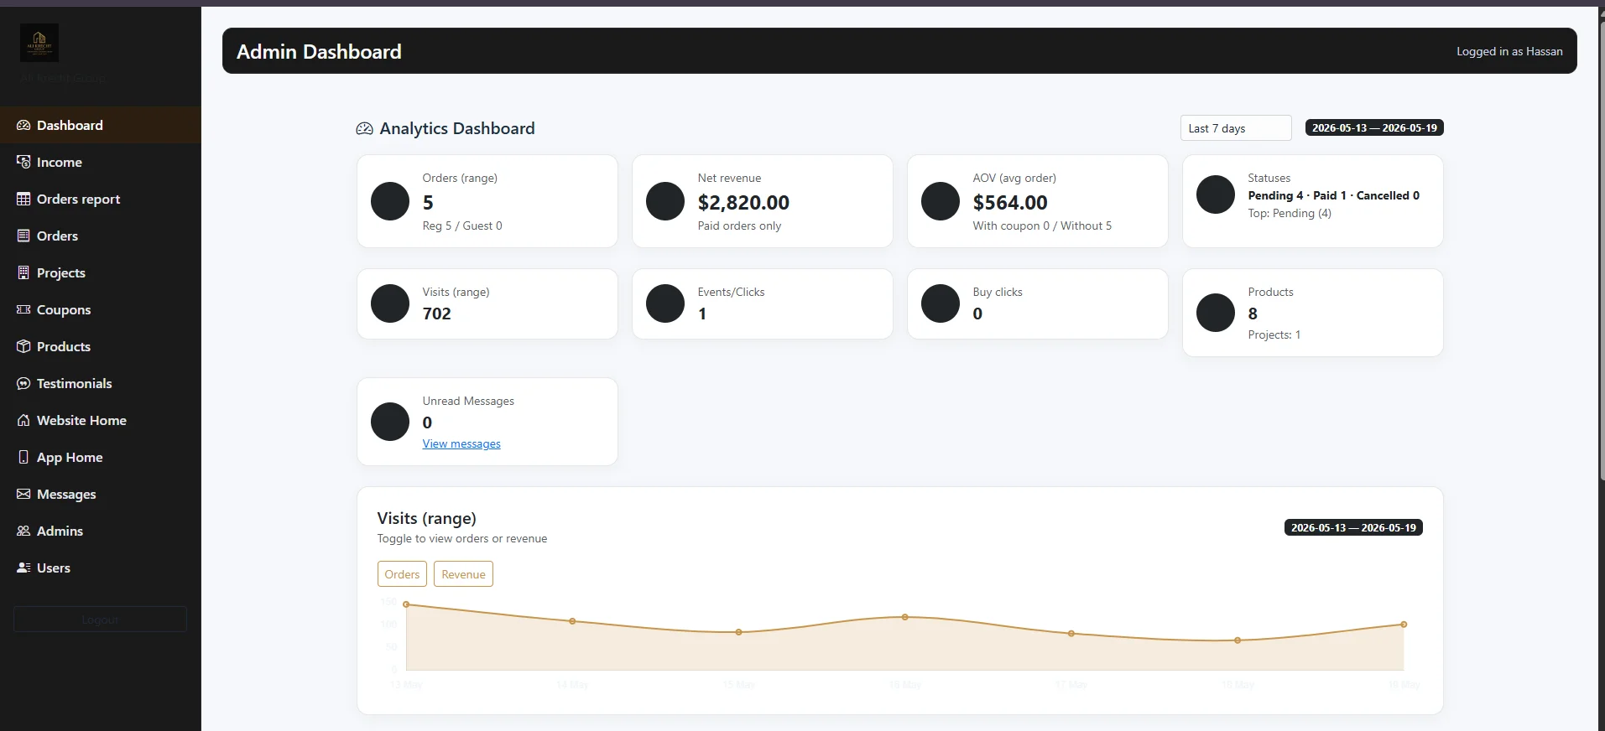Click the Users person icon

pyautogui.click(x=23, y=568)
